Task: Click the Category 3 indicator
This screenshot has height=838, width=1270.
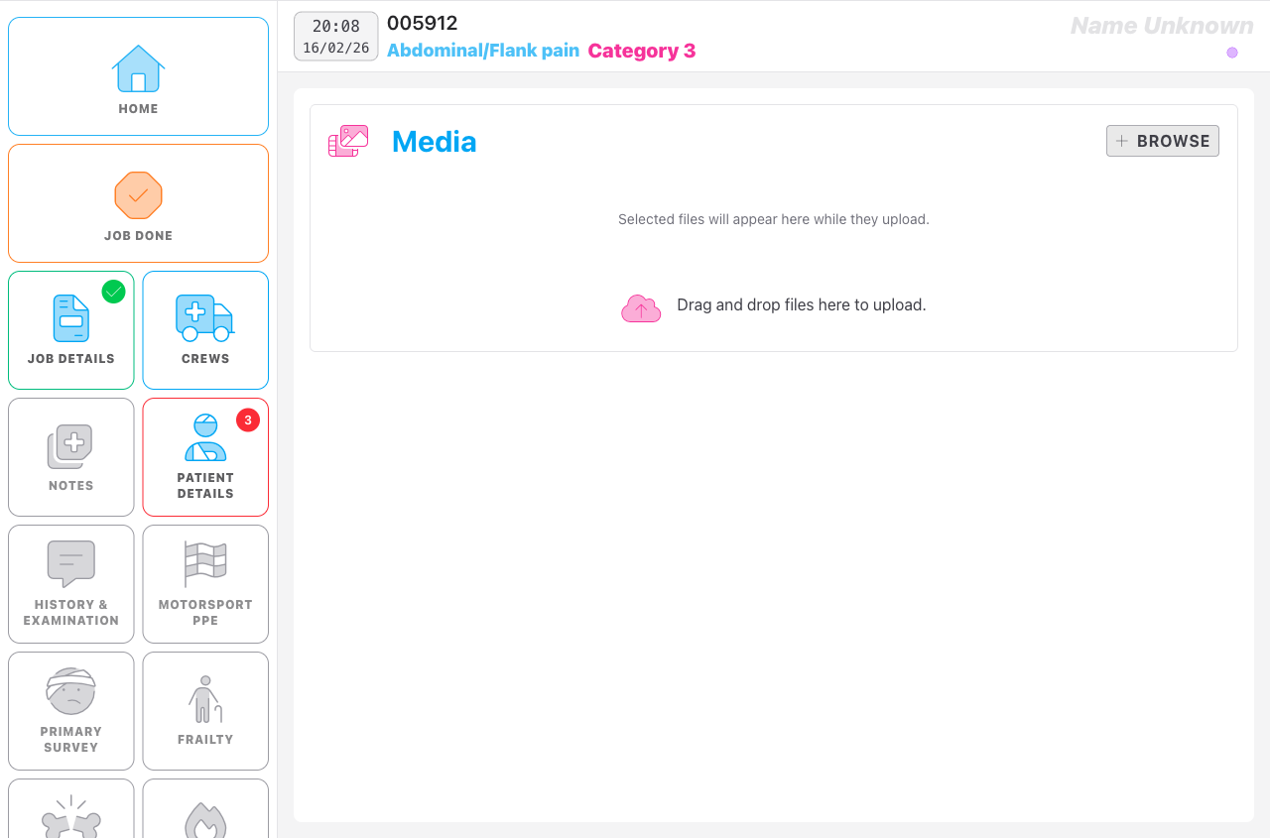Action: coord(641,50)
